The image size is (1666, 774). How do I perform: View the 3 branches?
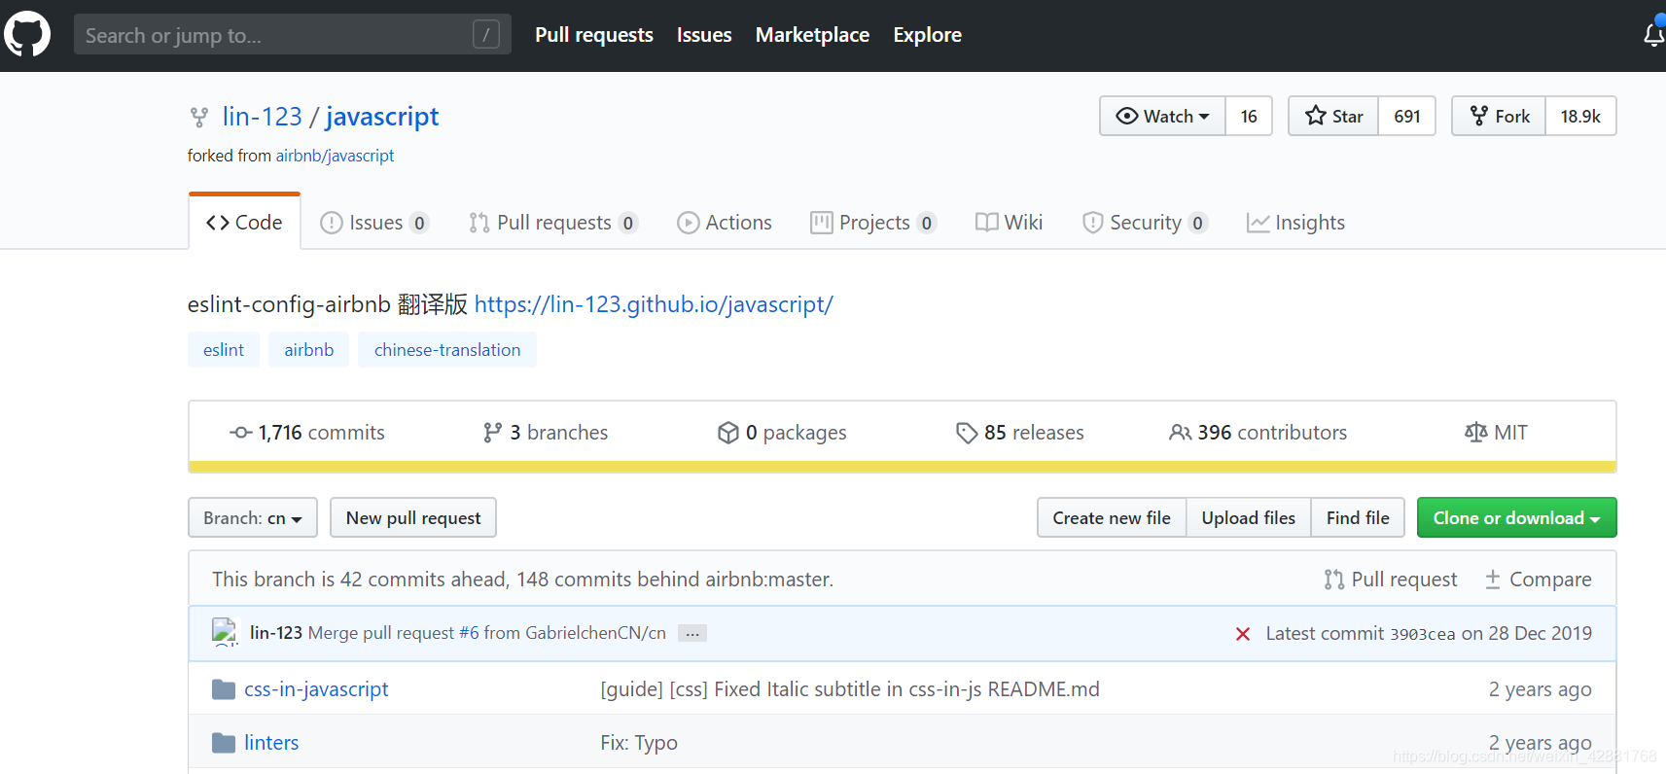(546, 433)
